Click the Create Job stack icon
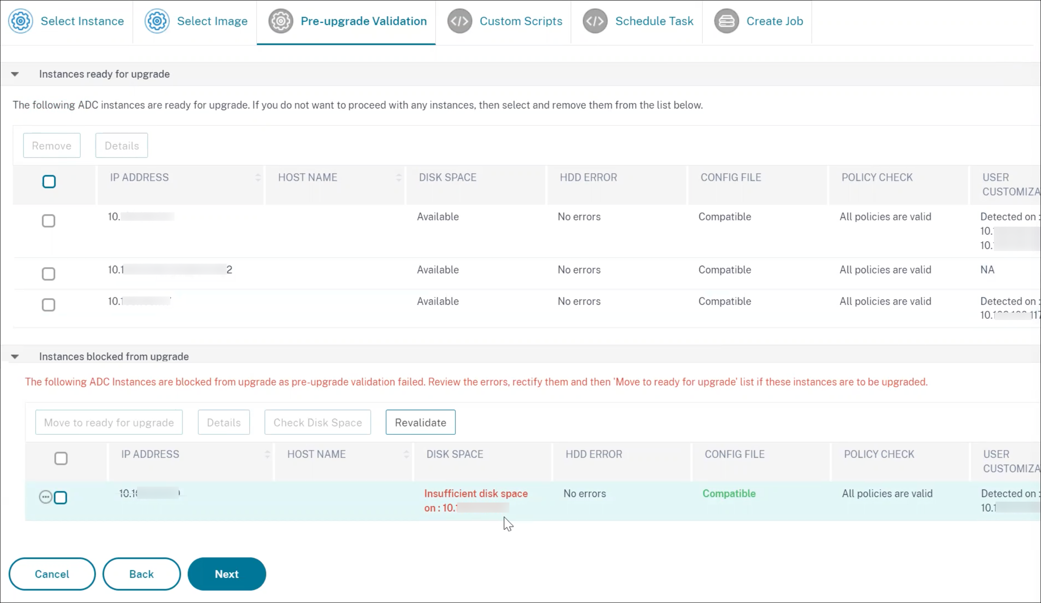The height and width of the screenshot is (603, 1041). click(726, 21)
